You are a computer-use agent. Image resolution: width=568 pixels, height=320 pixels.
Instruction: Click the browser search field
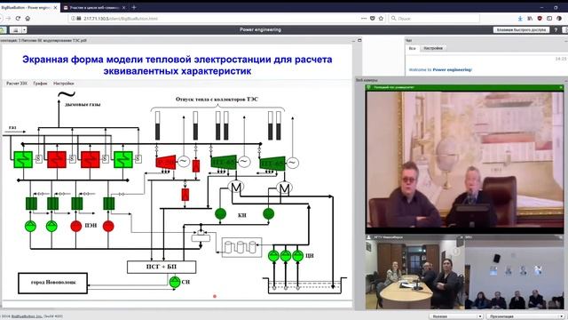pos(434,18)
